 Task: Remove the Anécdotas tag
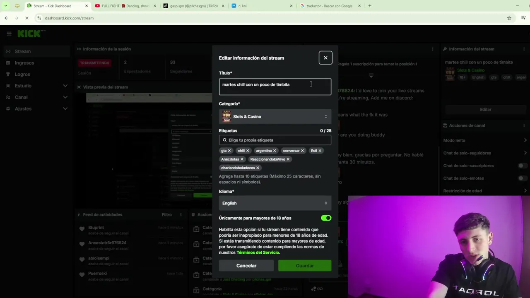pyautogui.click(x=242, y=159)
